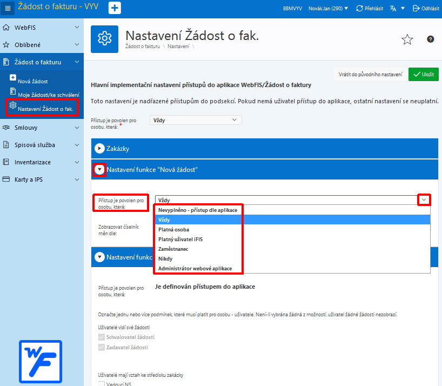
Task: Open the Novák Jan (290) user dropdown
Action: (328, 9)
